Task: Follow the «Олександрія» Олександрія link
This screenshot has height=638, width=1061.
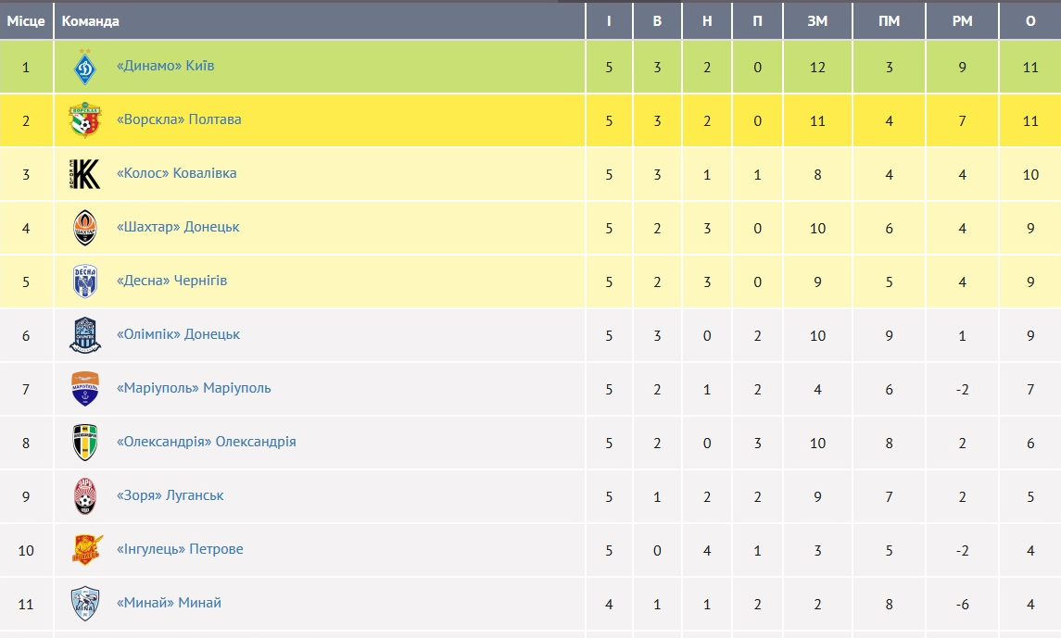Action: pos(207,443)
